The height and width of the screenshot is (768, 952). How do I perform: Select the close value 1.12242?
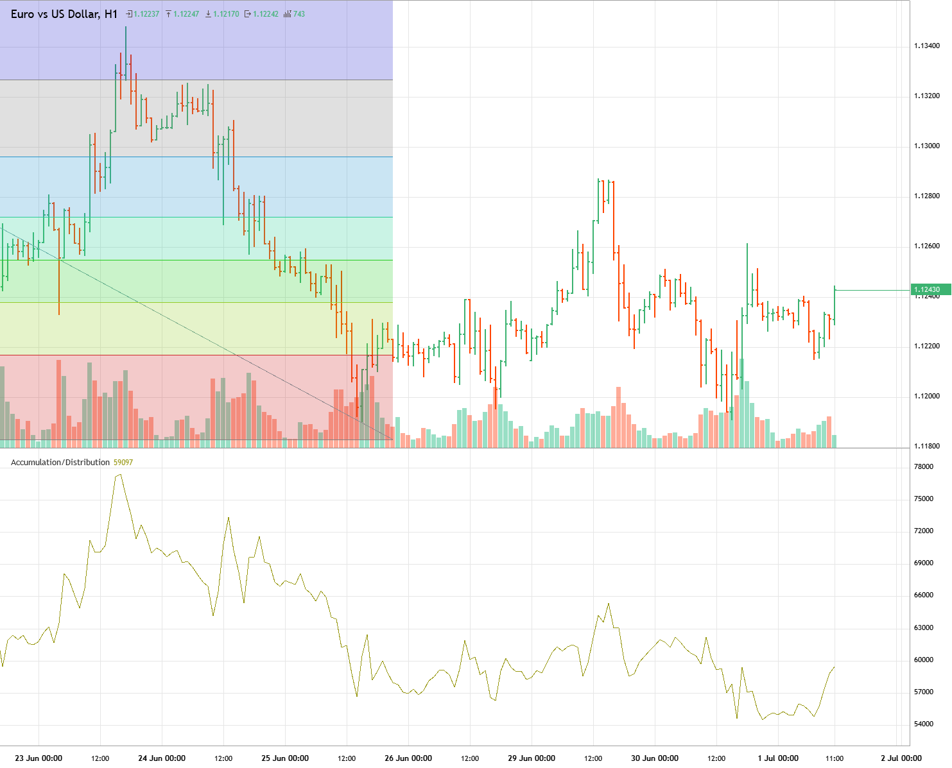[266, 14]
